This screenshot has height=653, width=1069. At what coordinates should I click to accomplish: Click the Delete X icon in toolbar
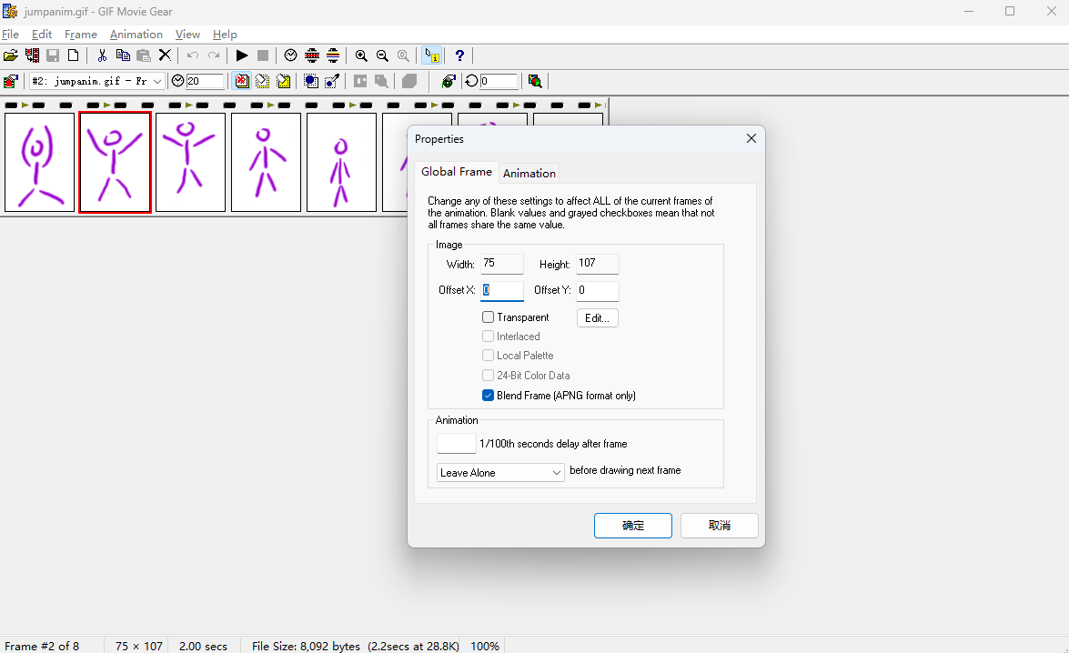(165, 55)
